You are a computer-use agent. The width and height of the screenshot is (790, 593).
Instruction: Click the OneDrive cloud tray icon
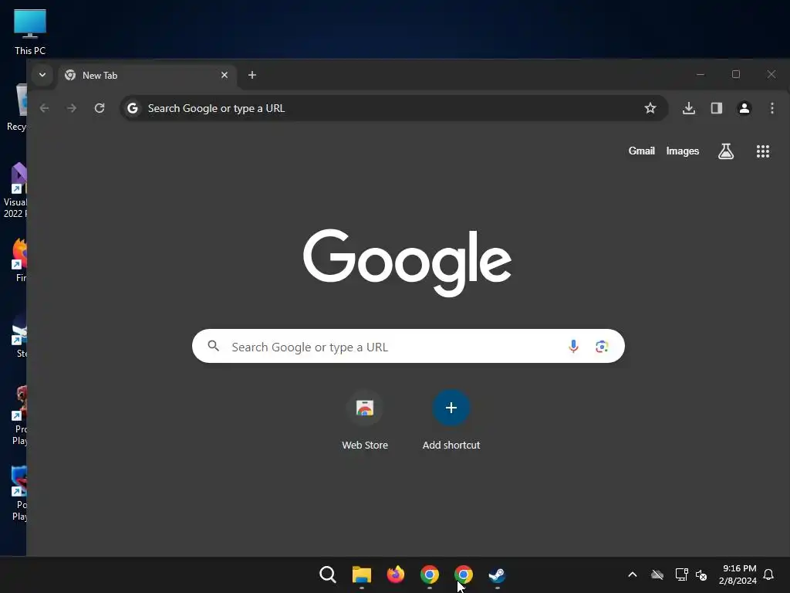[x=657, y=574]
